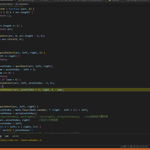Click the code 'return arr;'
The width and height of the screenshot is (150, 150).
point(6,29)
